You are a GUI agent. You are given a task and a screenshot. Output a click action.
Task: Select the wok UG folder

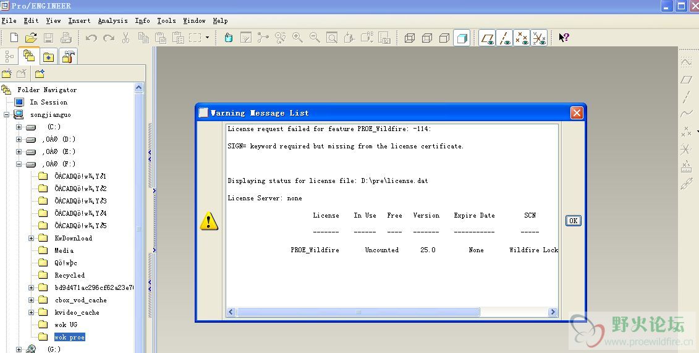(x=66, y=325)
